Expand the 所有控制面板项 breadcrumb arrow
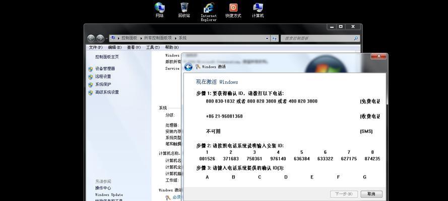 175,38
